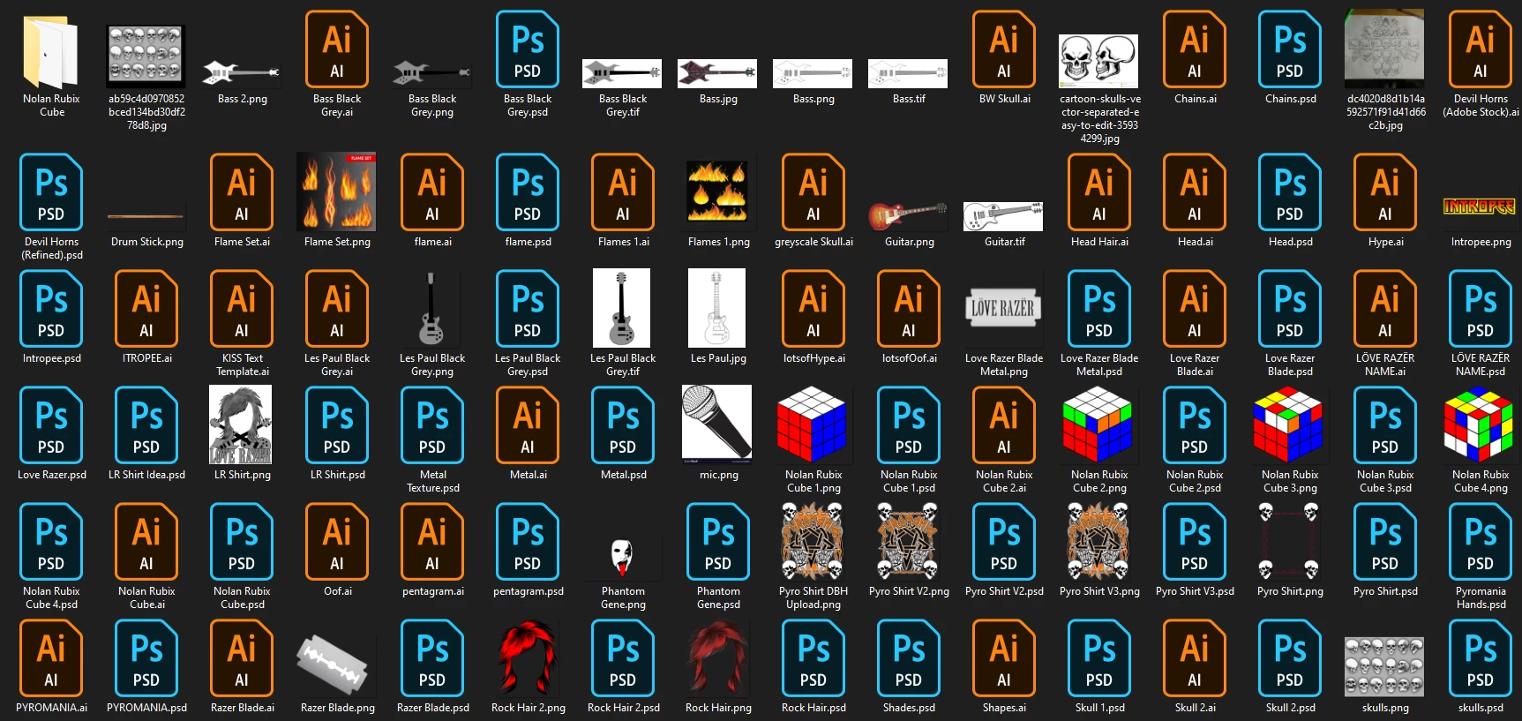Select the flame.psd file icon
Viewport: 1522px width, 721px height.
coord(528,192)
